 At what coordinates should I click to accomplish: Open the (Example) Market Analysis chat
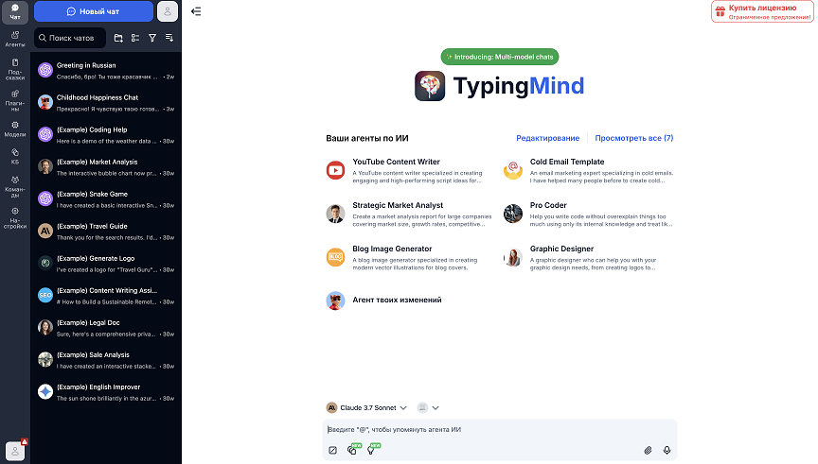pos(106,167)
